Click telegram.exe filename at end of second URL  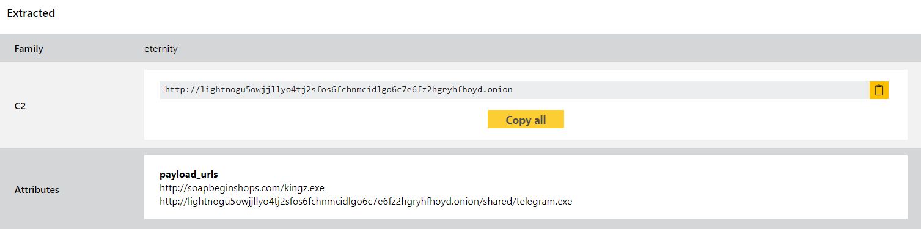544,202
